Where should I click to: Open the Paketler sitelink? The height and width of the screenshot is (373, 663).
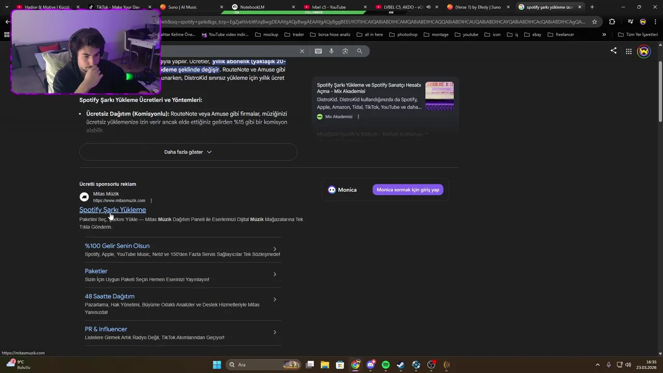tap(96, 271)
